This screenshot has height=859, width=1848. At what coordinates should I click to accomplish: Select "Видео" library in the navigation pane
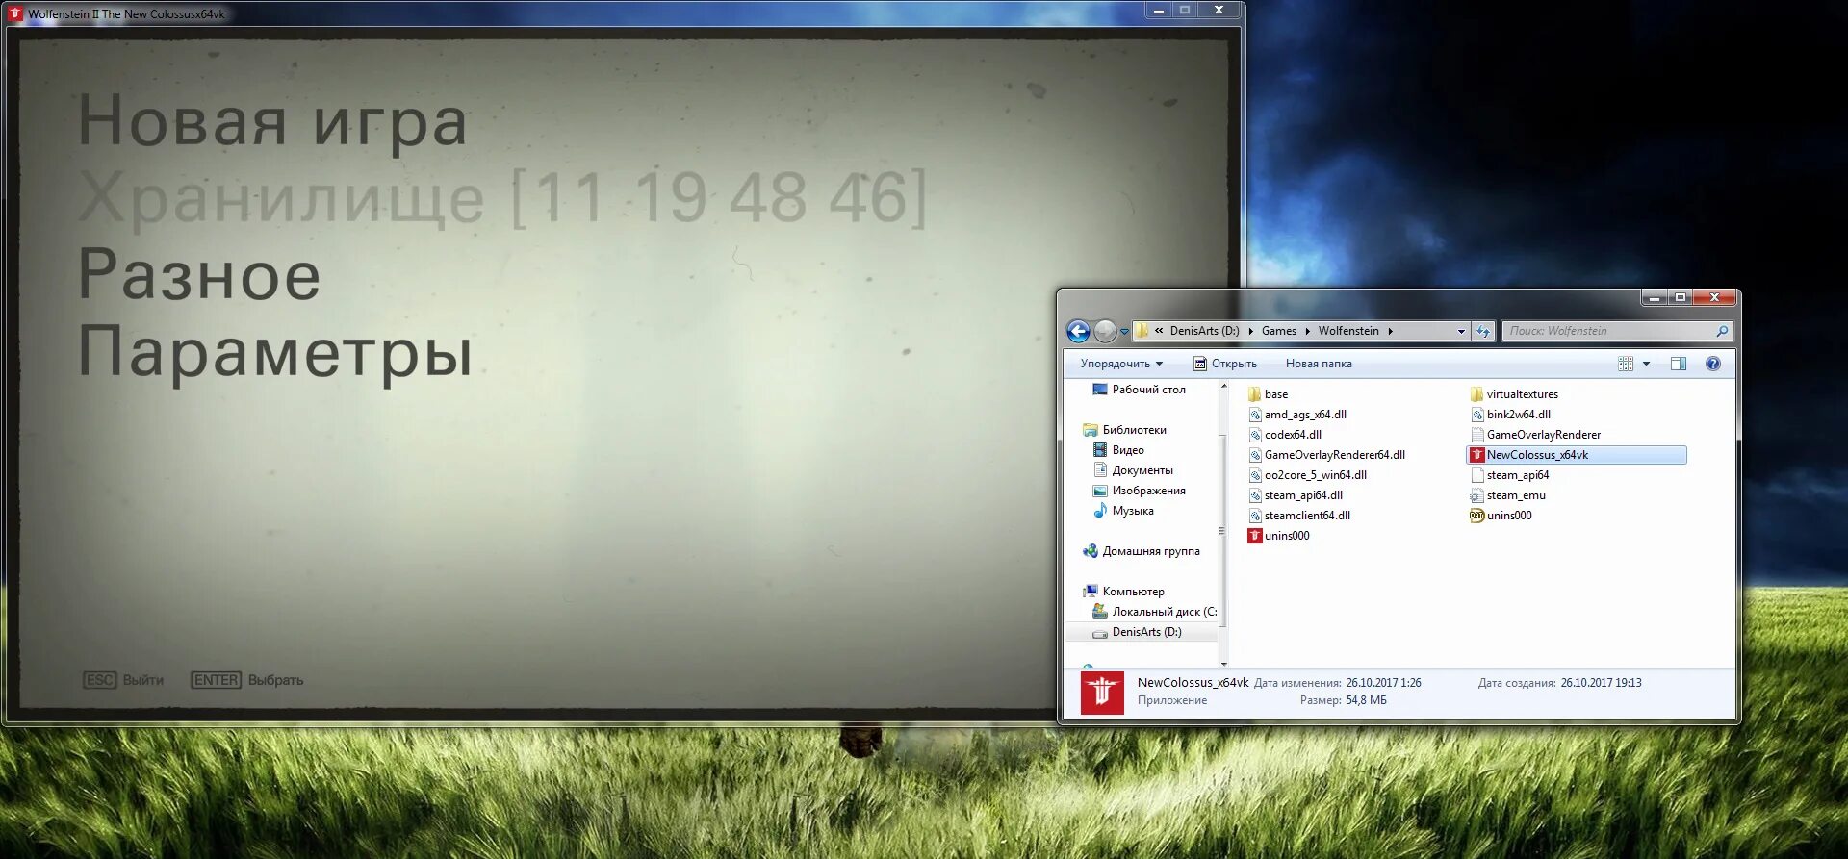pyautogui.click(x=1118, y=450)
